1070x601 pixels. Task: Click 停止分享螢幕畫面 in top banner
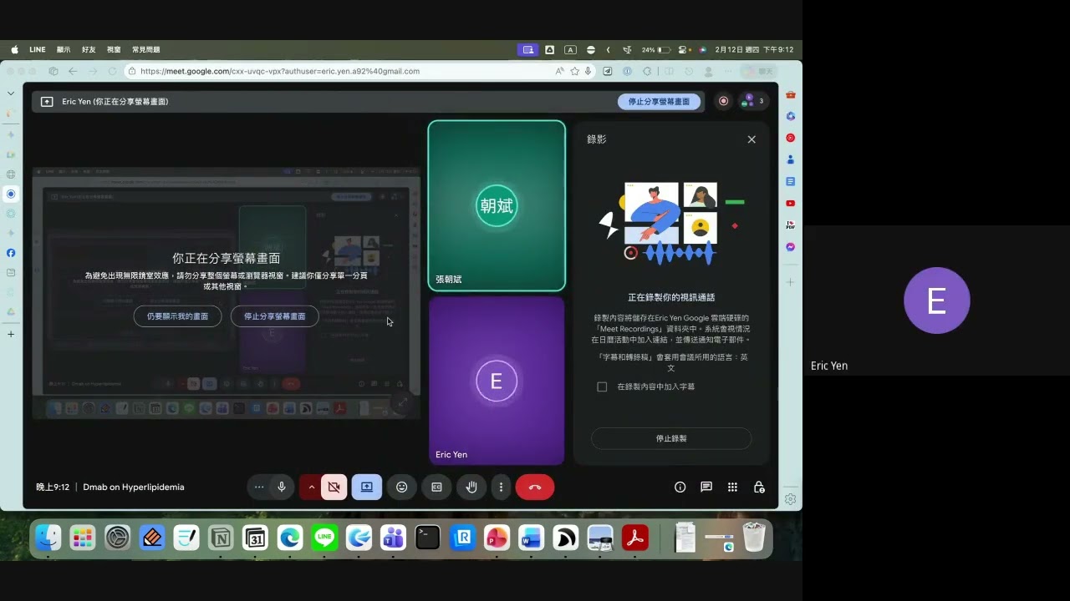coord(659,101)
